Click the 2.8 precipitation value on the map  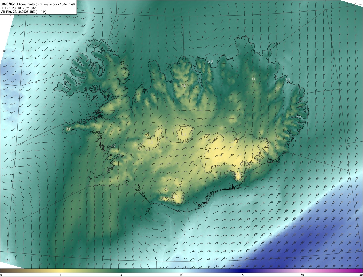click(69, 129)
